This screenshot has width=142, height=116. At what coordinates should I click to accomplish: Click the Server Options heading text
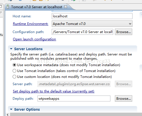(x=27, y=110)
